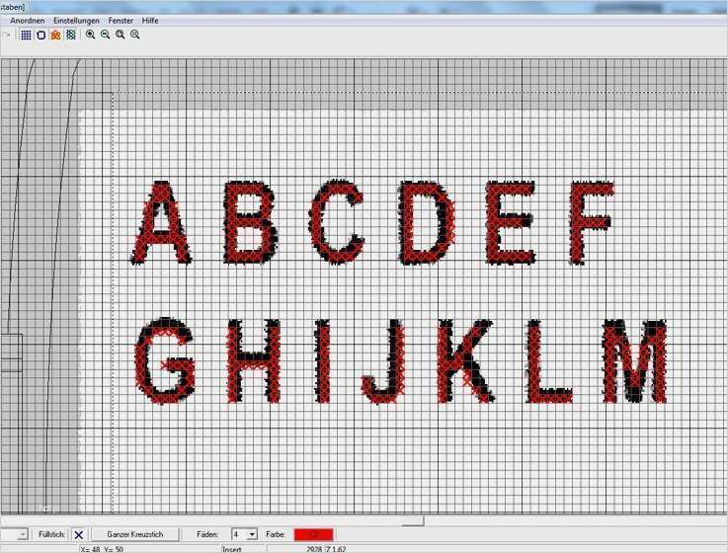Click the horizontal scrollbar thumb below the canvas
This screenshot has height=553, width=728.
tap(212, 521)
